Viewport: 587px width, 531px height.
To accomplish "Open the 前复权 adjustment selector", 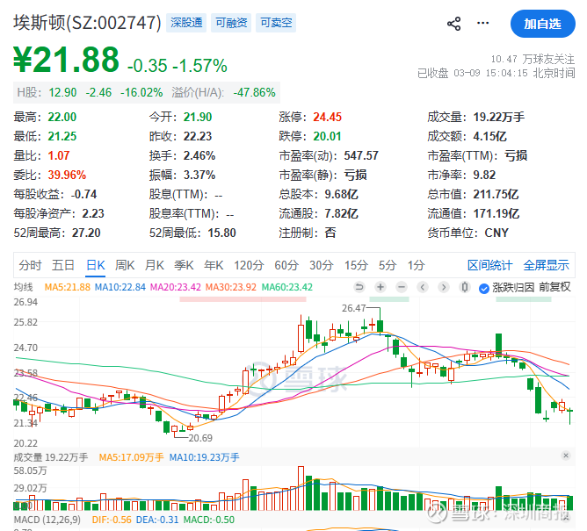I will point(554,287).
